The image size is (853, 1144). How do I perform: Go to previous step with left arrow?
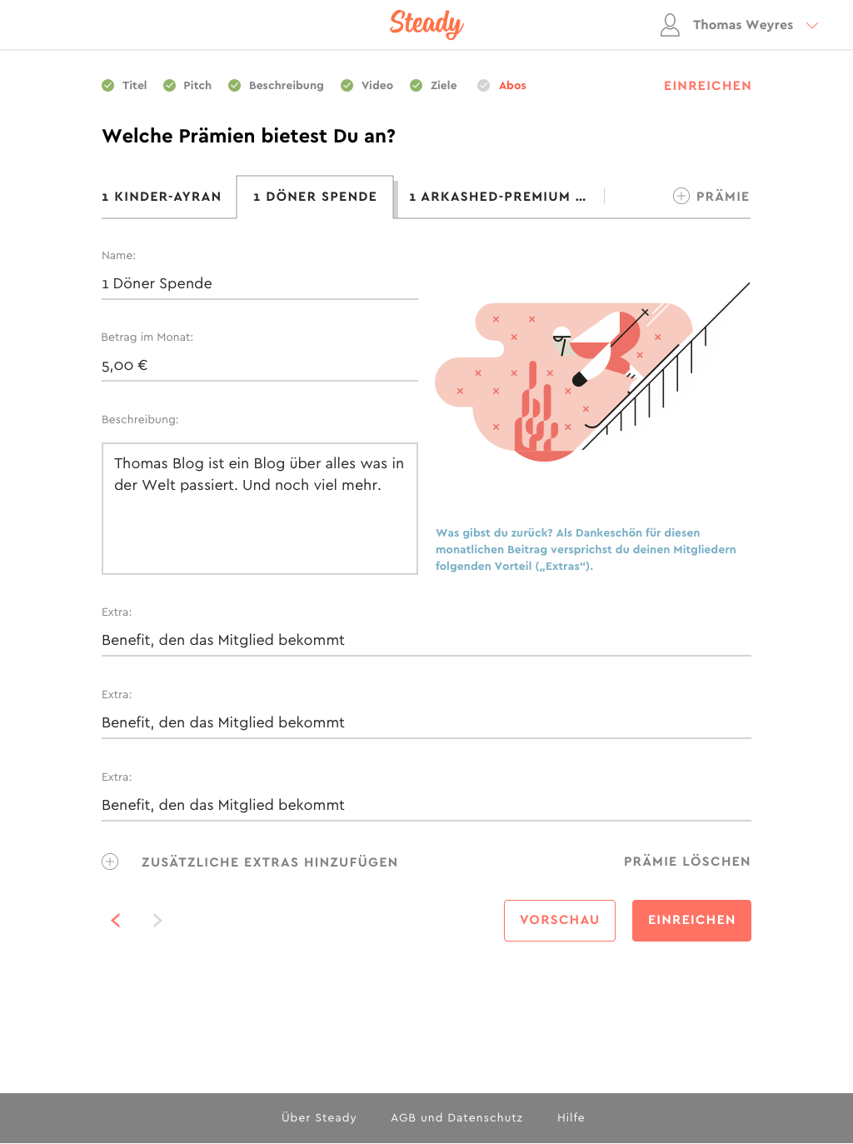pos(116,920)
